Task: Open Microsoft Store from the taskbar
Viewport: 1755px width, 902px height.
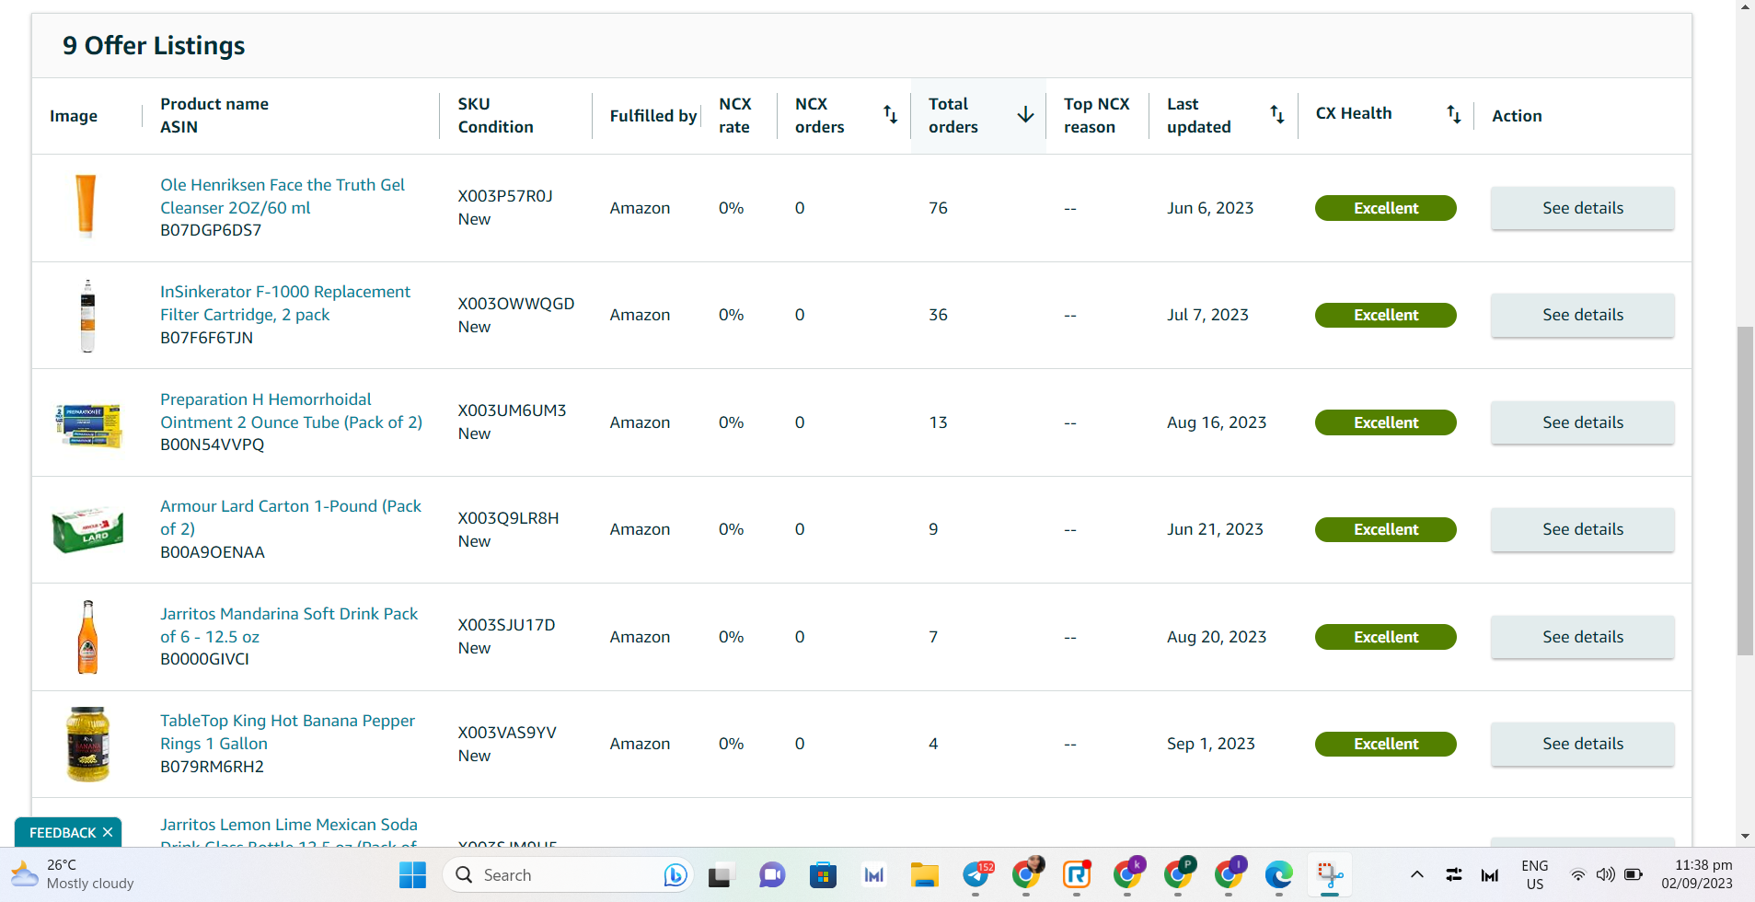Action: (823, 874)
